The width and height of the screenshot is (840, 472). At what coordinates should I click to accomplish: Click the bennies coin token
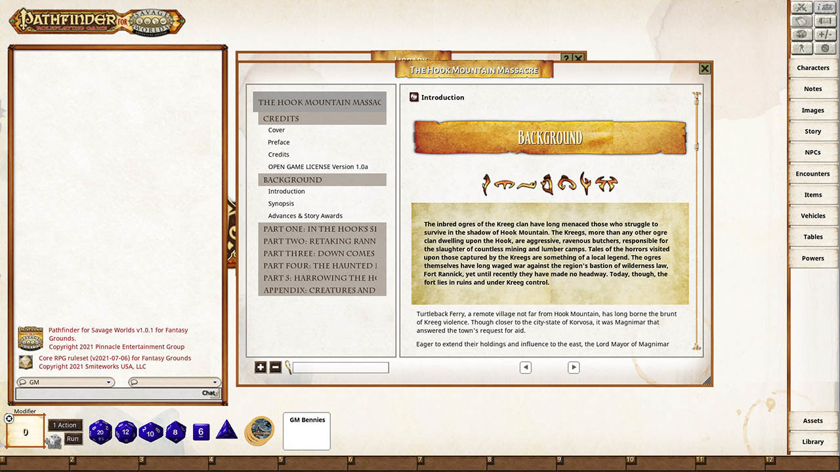(x=260, y=431)
